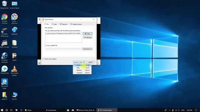Select the VLC media player desktop shortcut
Viewport: 200px width, 112px height.
click(x=14, y=71)
